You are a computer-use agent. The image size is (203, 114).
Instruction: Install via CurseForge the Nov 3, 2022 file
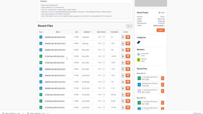pos(128,69)
